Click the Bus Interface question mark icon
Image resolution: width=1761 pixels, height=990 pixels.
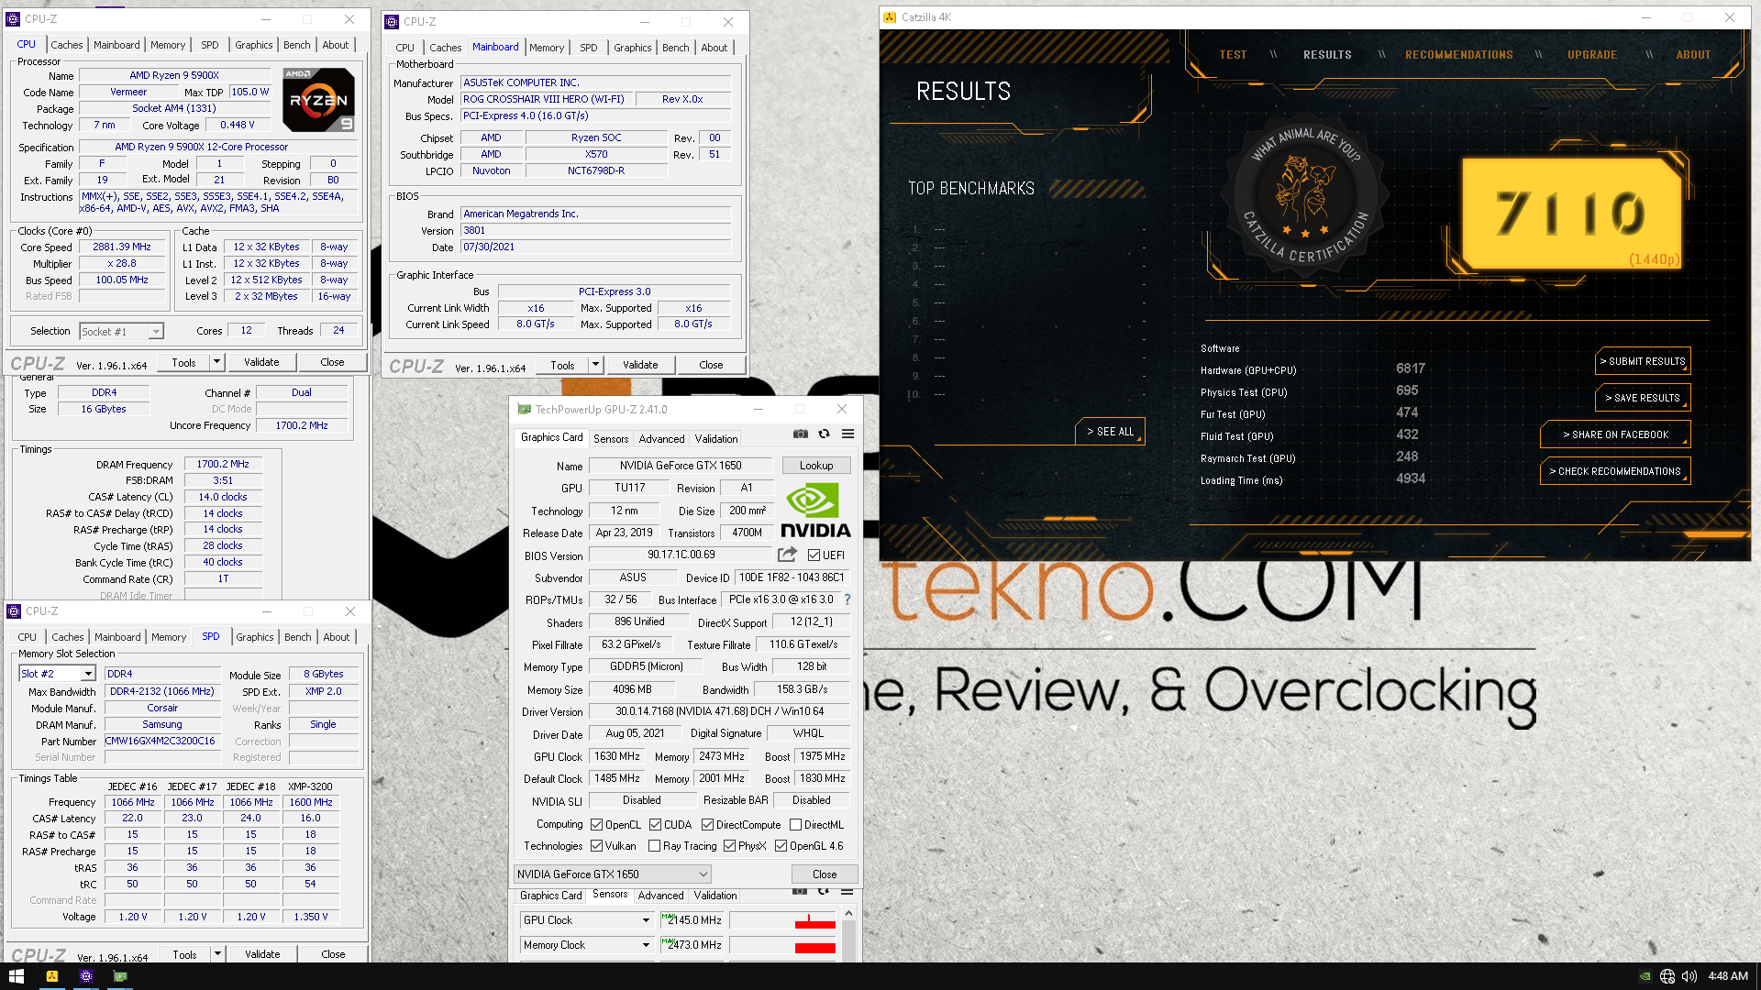(847, 599)
